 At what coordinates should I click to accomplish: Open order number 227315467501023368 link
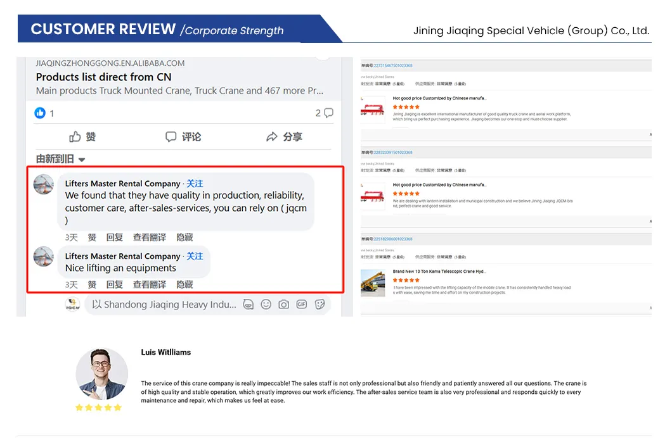(392, 65)
